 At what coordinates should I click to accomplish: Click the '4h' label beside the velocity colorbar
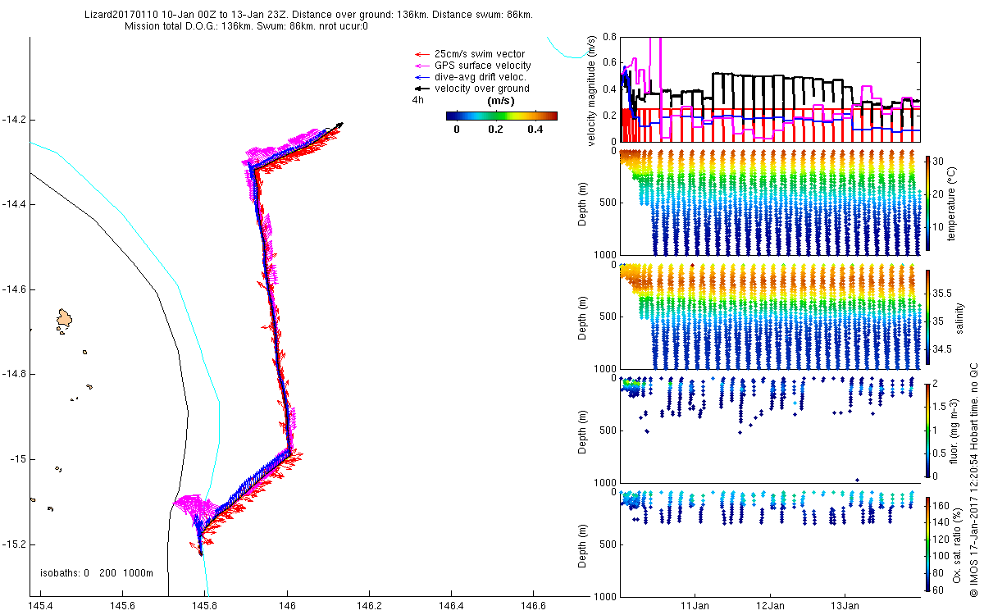pos(417,100)
